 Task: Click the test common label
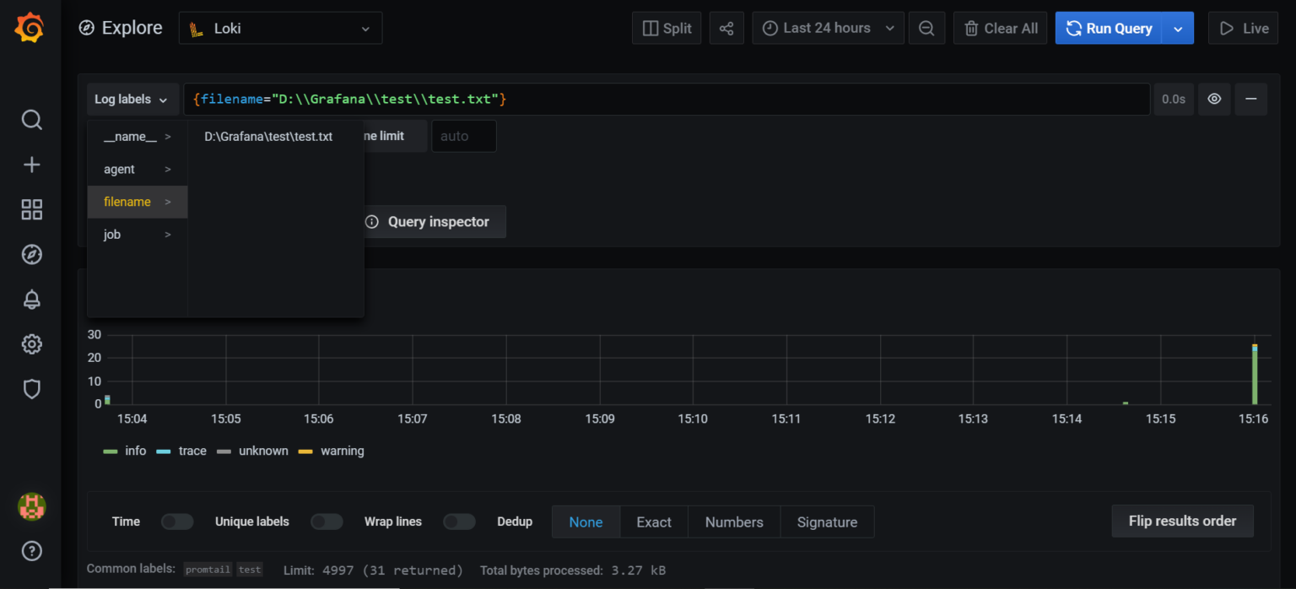pyautogui.click(x=250, y=570)
